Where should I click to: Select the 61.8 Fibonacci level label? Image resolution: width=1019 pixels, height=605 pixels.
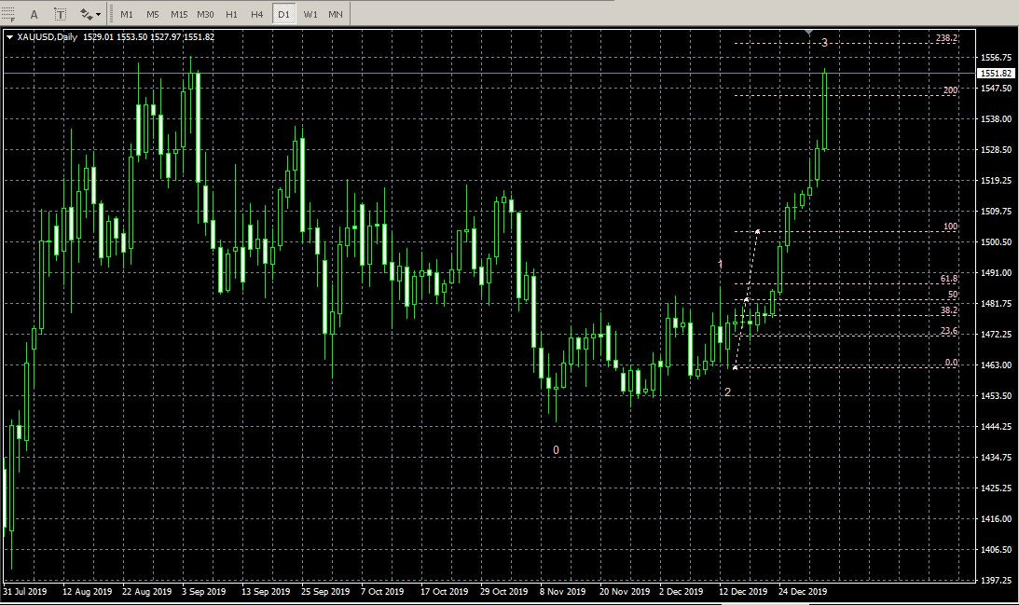coord(949,279)
